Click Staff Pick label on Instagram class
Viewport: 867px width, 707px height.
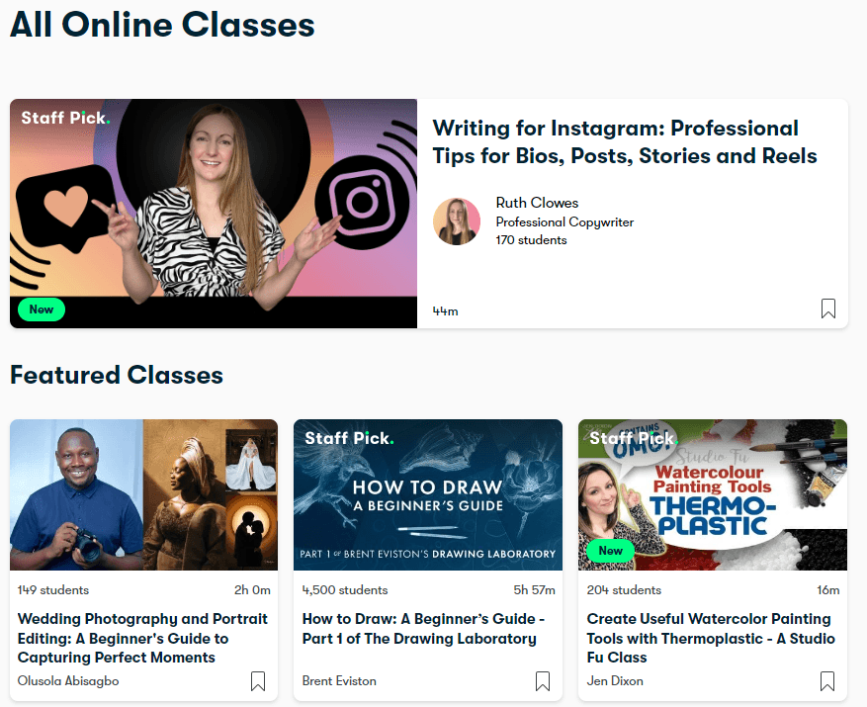pos(65,118)
